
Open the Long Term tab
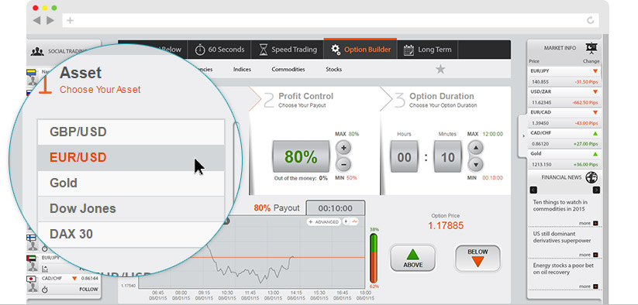[x=427, y=50]
